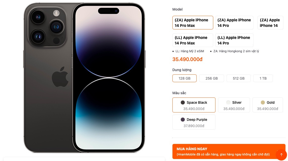Image resolution: width=288 pixels, height=161 pixels.
Task: Pick the Gold color option
Action: point(268,105)
